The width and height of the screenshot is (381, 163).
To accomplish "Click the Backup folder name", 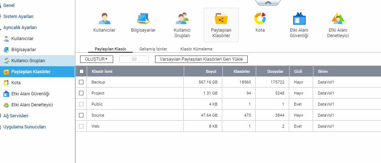I will point(98,82).
